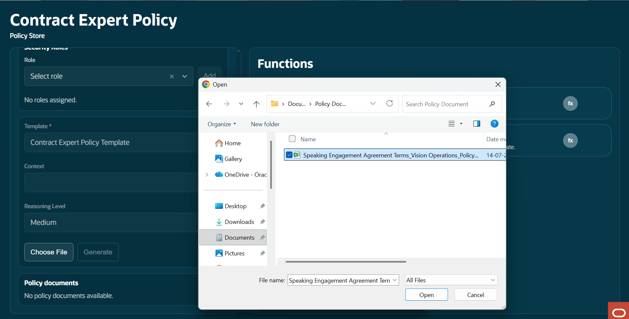
Task: Toggle the preview pane icon
Action: click(x=477, y=124)
